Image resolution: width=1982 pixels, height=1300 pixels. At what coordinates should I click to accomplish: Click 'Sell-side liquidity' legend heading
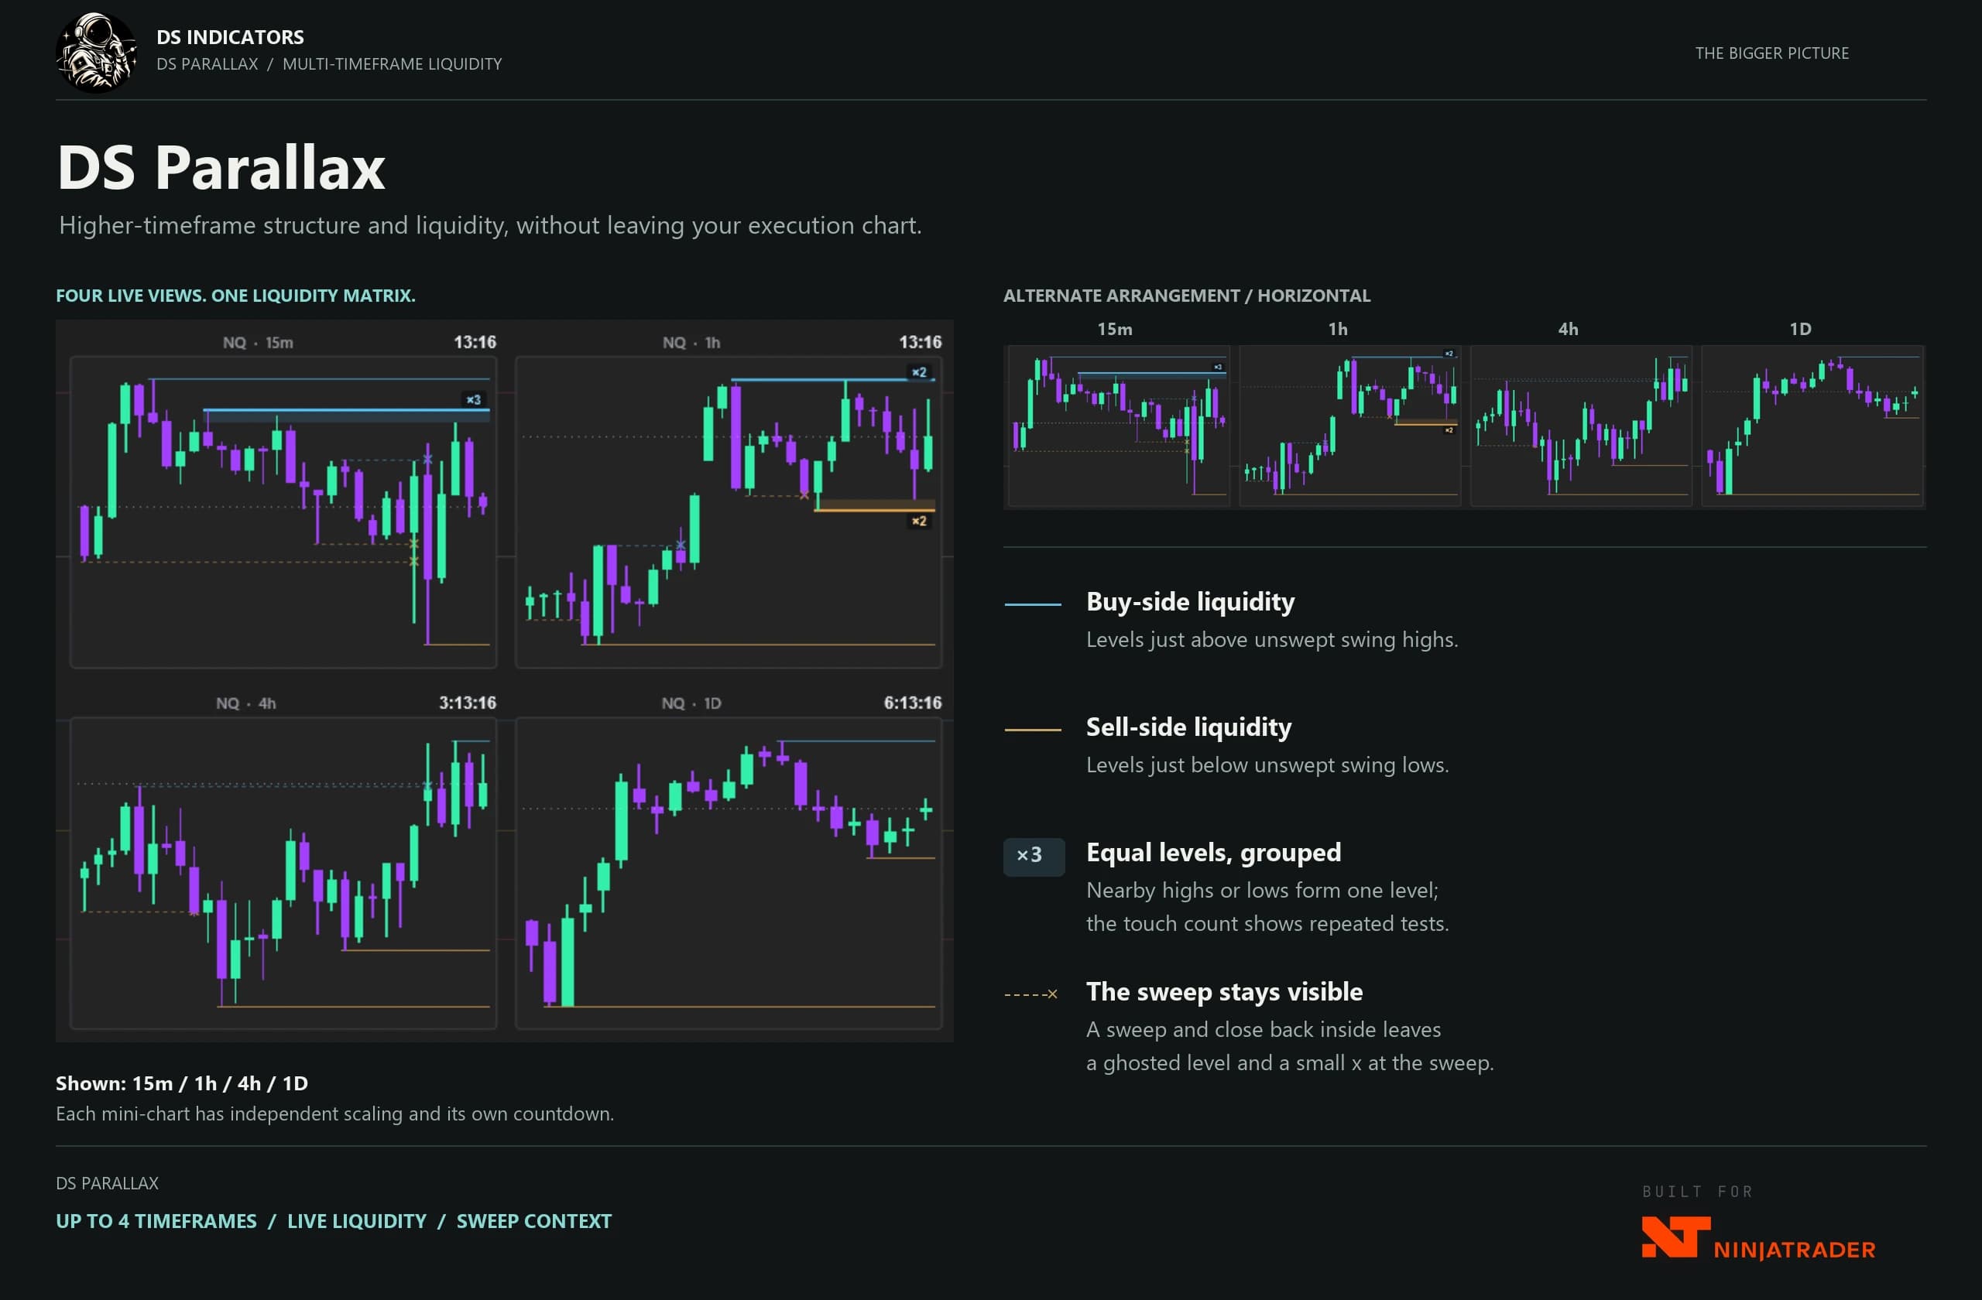point(1188,727)
